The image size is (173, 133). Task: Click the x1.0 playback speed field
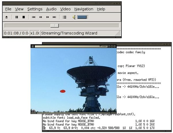tap(35, 33)
